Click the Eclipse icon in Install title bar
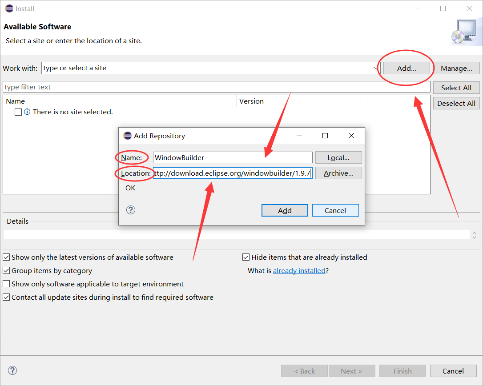483x386 pixels. click(9, 8)
